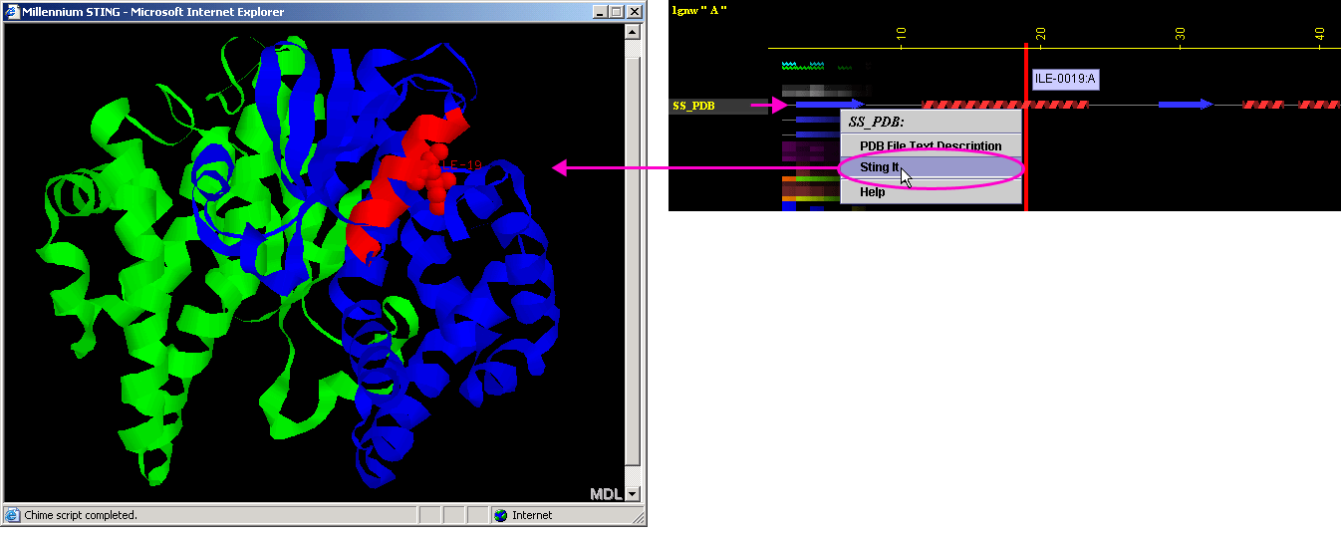
Task: Click the "Chime script completed." status text
Action: (81, 515)
